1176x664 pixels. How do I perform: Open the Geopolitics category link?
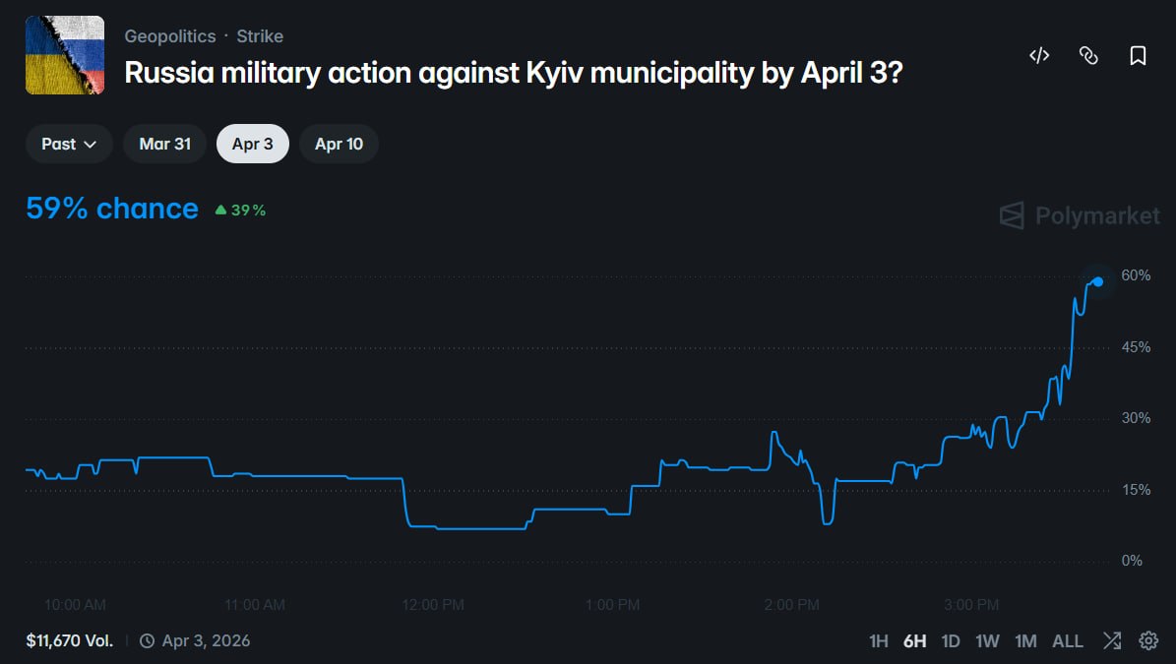coord(170,36)
